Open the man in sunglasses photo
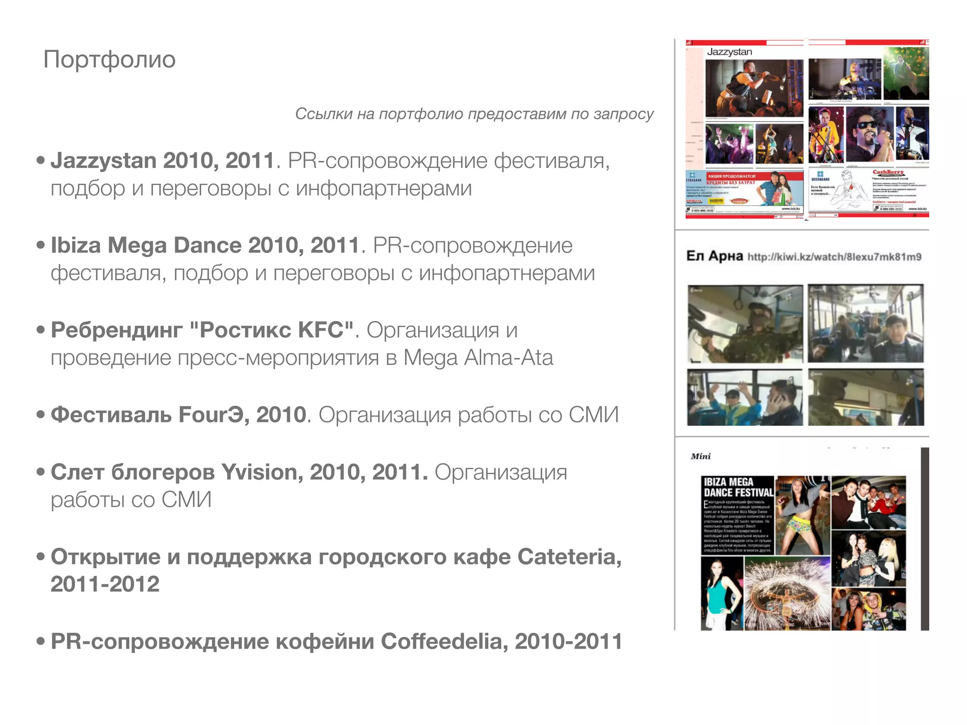Screen dimensions: 967x725 pyautogui.click(x=870, y=135)
